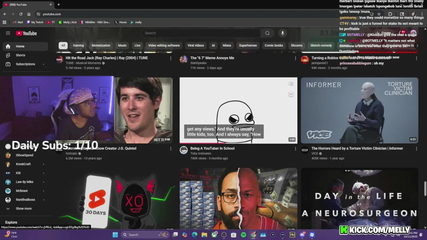Go back in the browser

tap(5, 14)
